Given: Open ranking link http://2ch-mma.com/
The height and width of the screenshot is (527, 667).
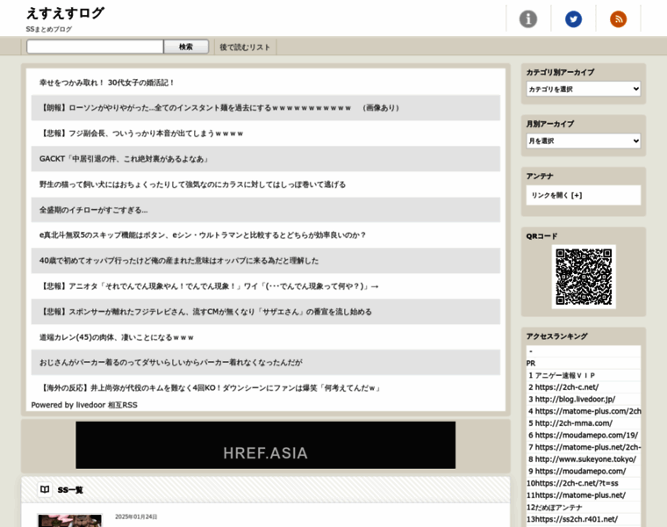Looking at the screenshot, I should (x=573, y=423).
